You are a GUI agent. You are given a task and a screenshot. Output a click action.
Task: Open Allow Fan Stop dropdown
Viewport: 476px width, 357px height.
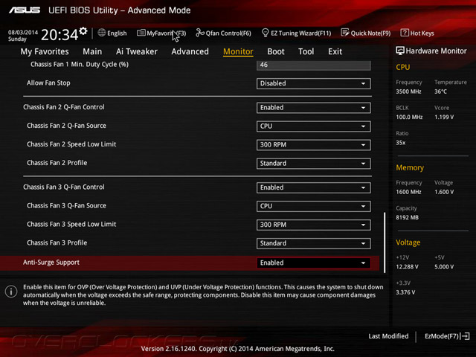[314, 83]
